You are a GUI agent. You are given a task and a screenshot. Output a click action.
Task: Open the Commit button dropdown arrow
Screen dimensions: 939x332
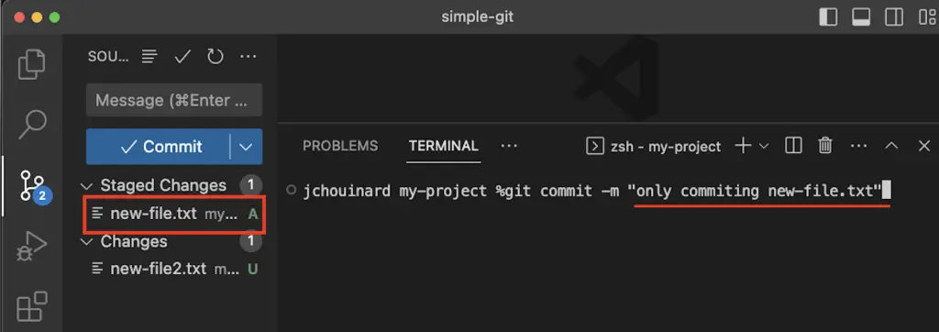pyautogui.click(x=246, y=147)
